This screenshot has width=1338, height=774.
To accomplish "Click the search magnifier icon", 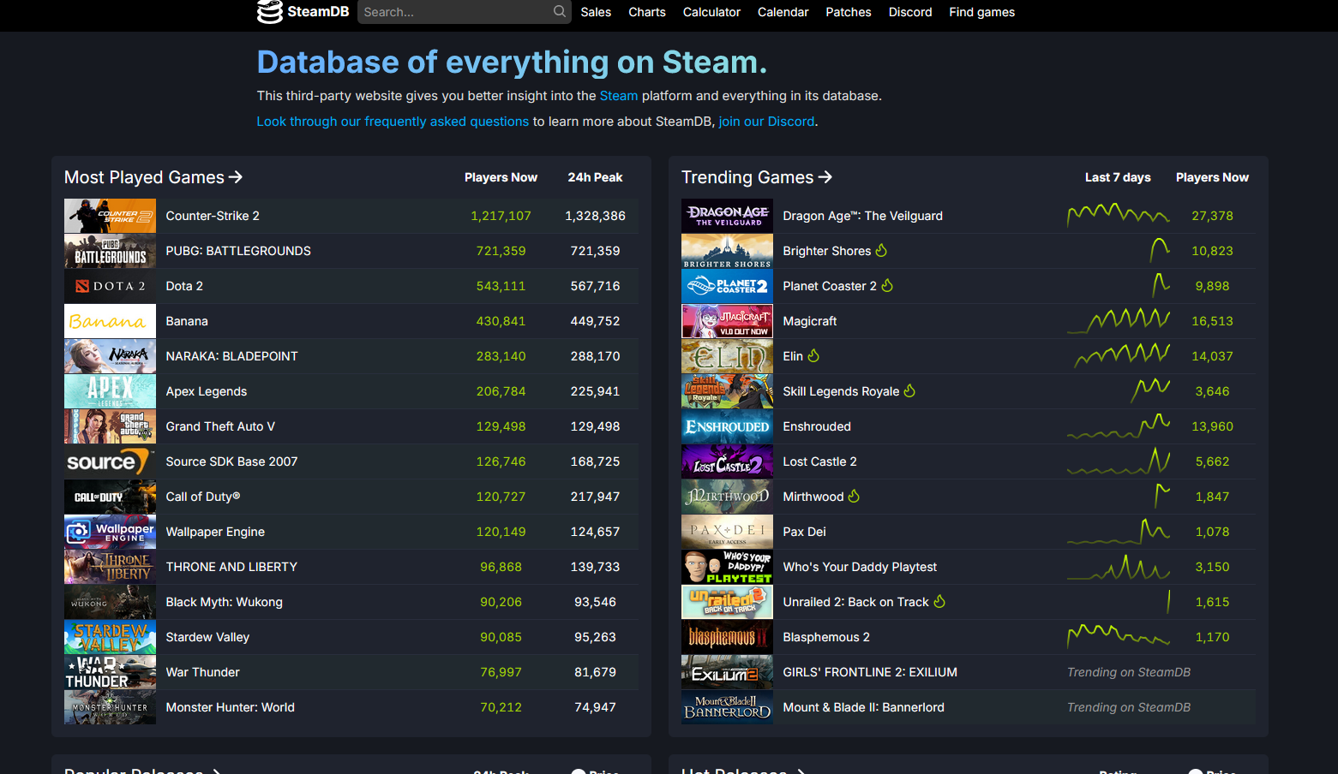I will click(560, 12).
